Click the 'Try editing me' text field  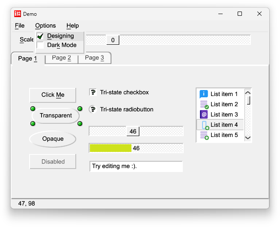click(136, 166)
